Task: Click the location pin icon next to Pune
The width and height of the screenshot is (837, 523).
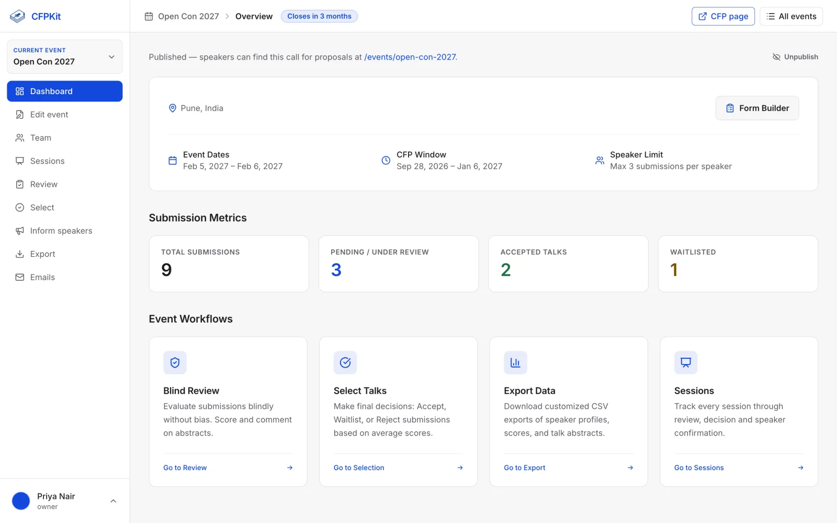Action: point(173,108)
